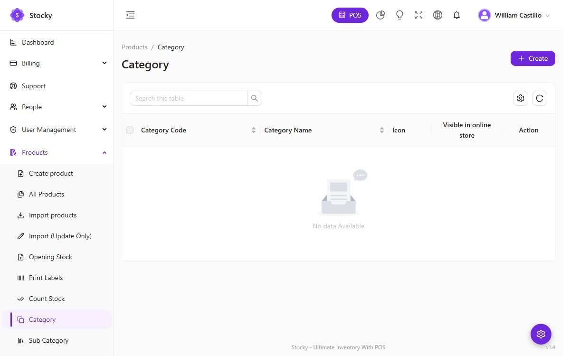Toggle the select-all checkbox in the table header
The image size is (570, 356).
[130, 130]
